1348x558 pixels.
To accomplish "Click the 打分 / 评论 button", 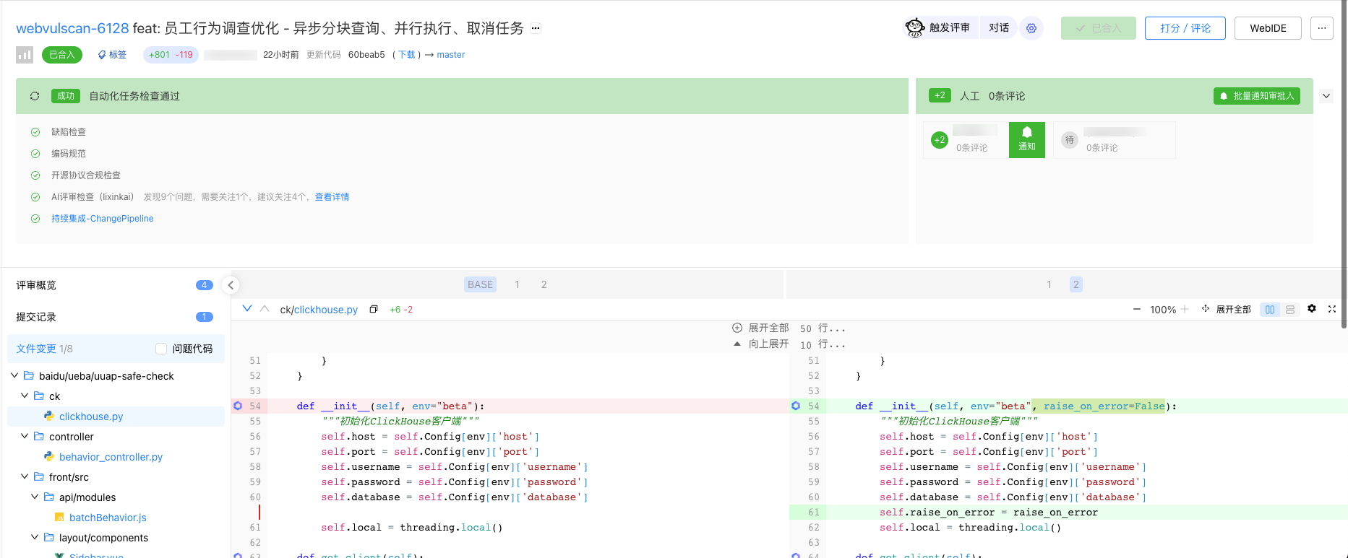I will coord(1185,28).
